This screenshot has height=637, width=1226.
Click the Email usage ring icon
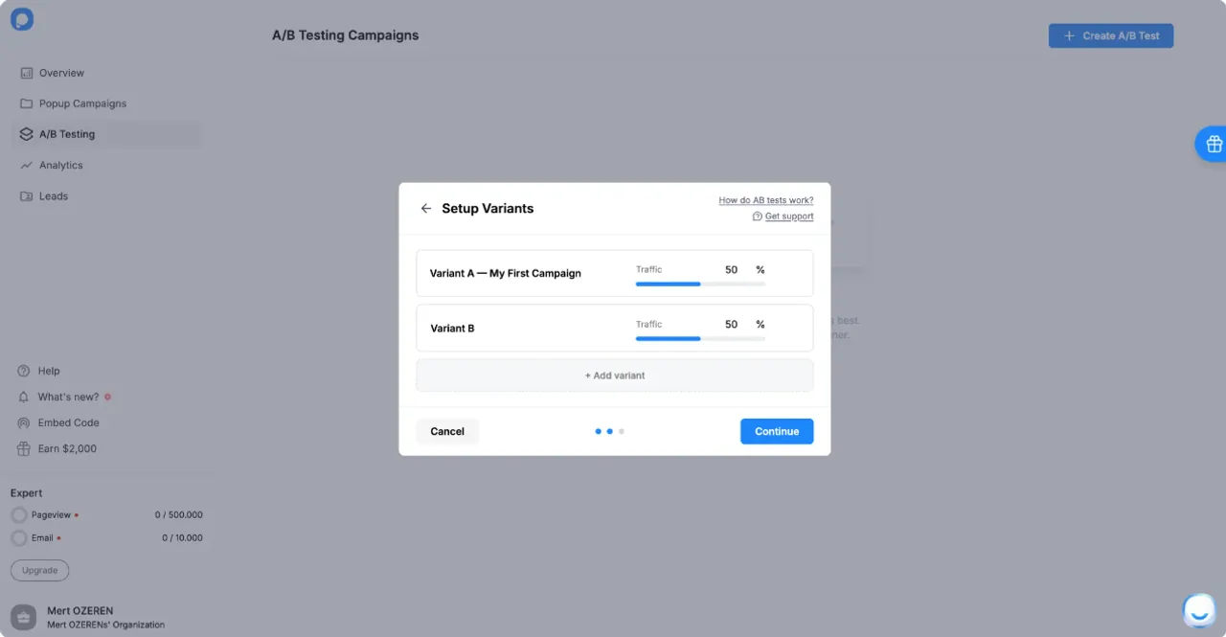tap(19, 538)
